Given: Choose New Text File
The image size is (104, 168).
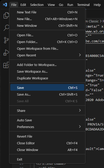Looking at the screenshot, I should (x=47, y=12).
